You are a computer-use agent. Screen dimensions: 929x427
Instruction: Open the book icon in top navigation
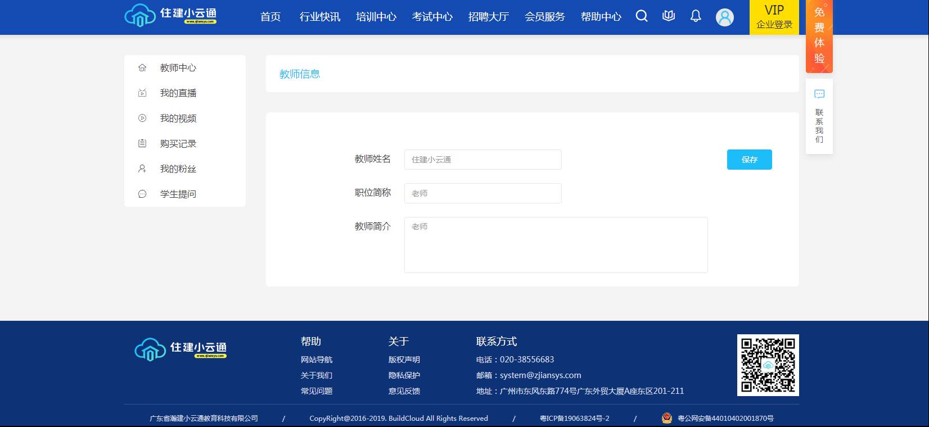pyautogui.click(x=669, y=16)
